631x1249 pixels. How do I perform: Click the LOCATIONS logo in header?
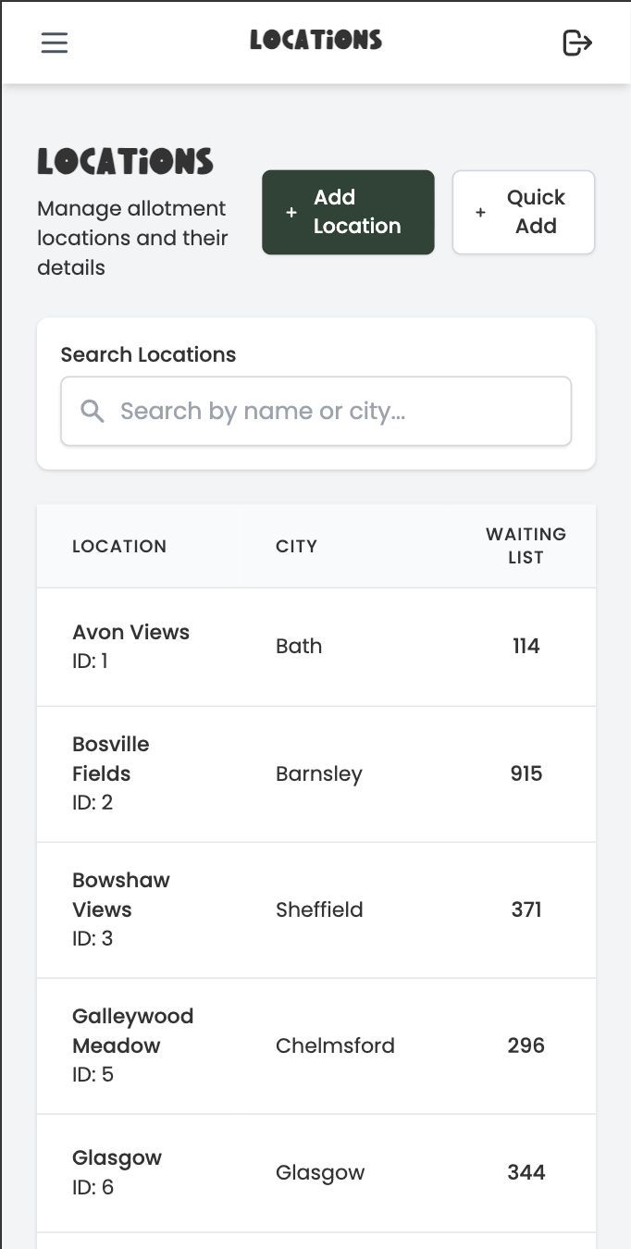point(315,41)
